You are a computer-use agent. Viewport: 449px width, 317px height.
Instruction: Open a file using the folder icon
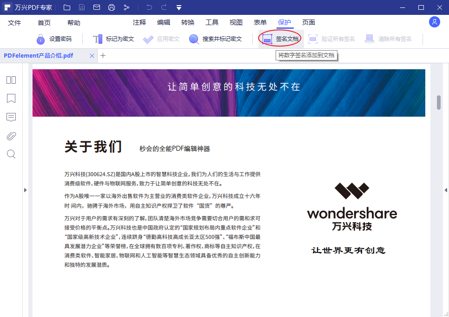click(66, 7)
